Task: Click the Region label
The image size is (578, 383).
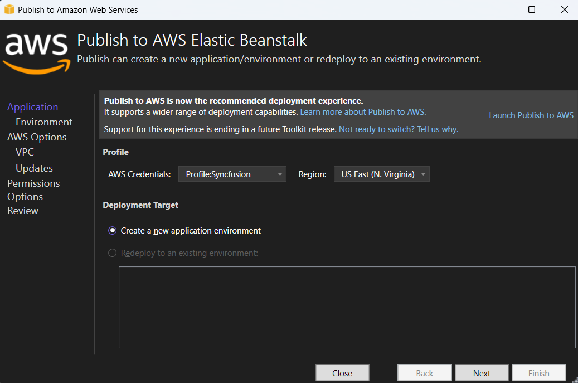Action: point(312,174)
